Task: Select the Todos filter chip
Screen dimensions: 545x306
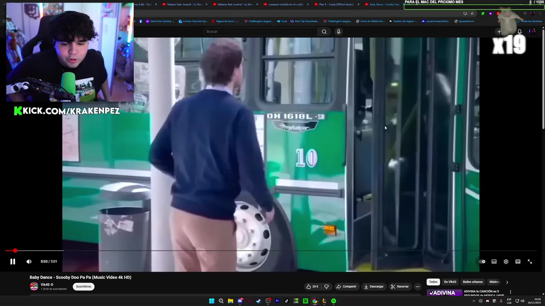Action: pyautogui.click(x=433, y=282)
